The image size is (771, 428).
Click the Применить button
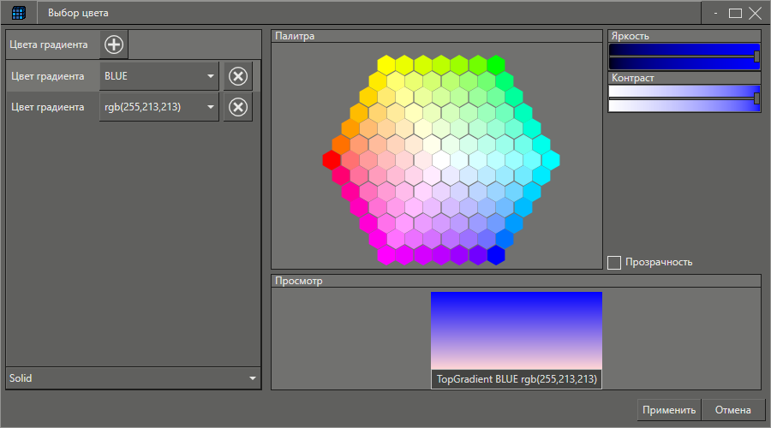[668, 410]
